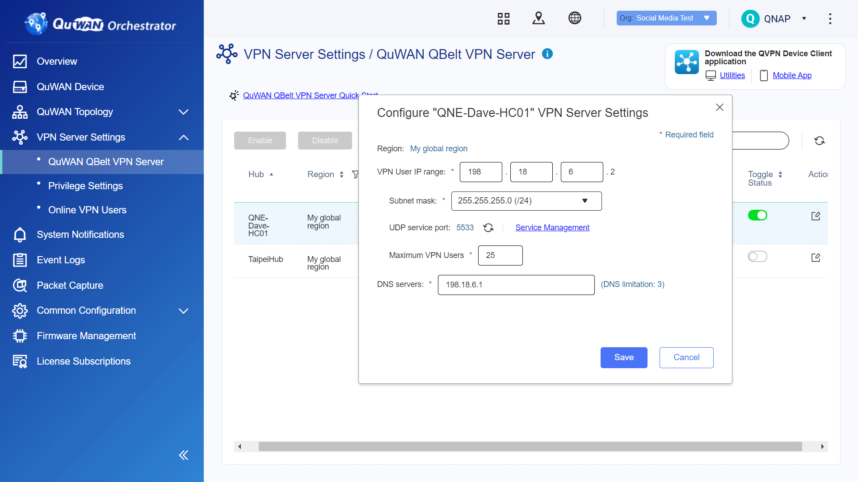Image resolution: width=858 pixels, height=482 pixels.
Task: Click the map location pin icon
Action: [x=538, y=18]
